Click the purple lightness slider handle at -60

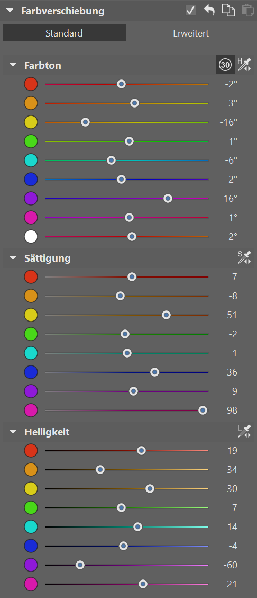80,565
